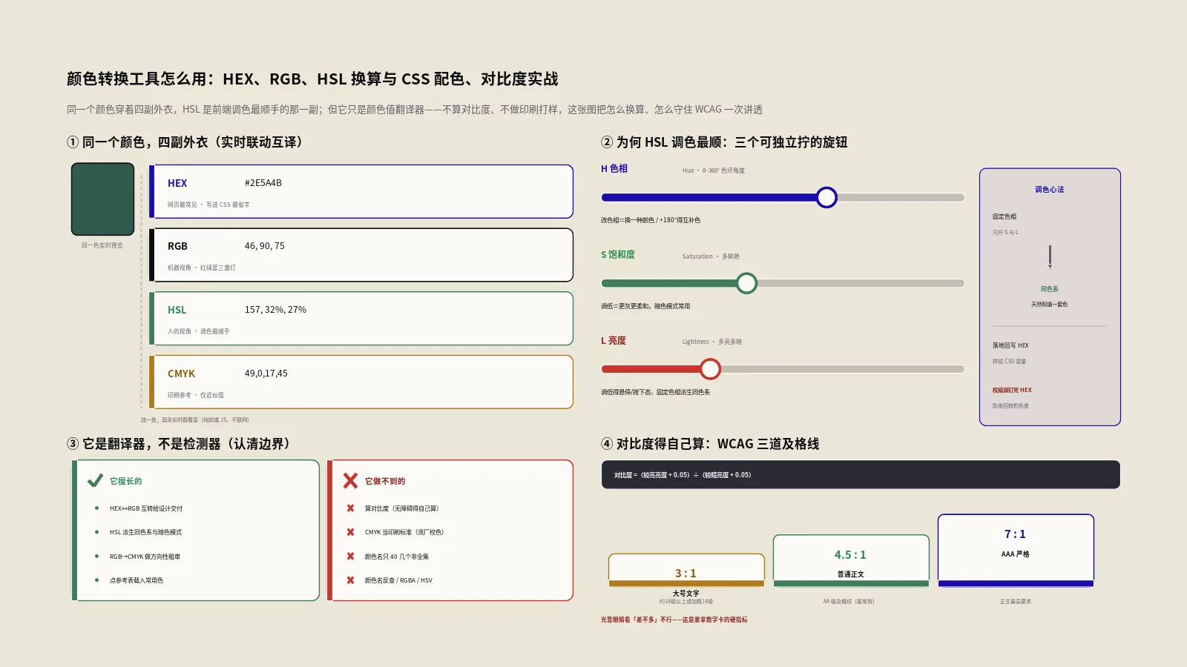Viewport: 1187px width, 667px height.
Task: Select the RGB value 46, 90, 75
Action: point(265,246)
